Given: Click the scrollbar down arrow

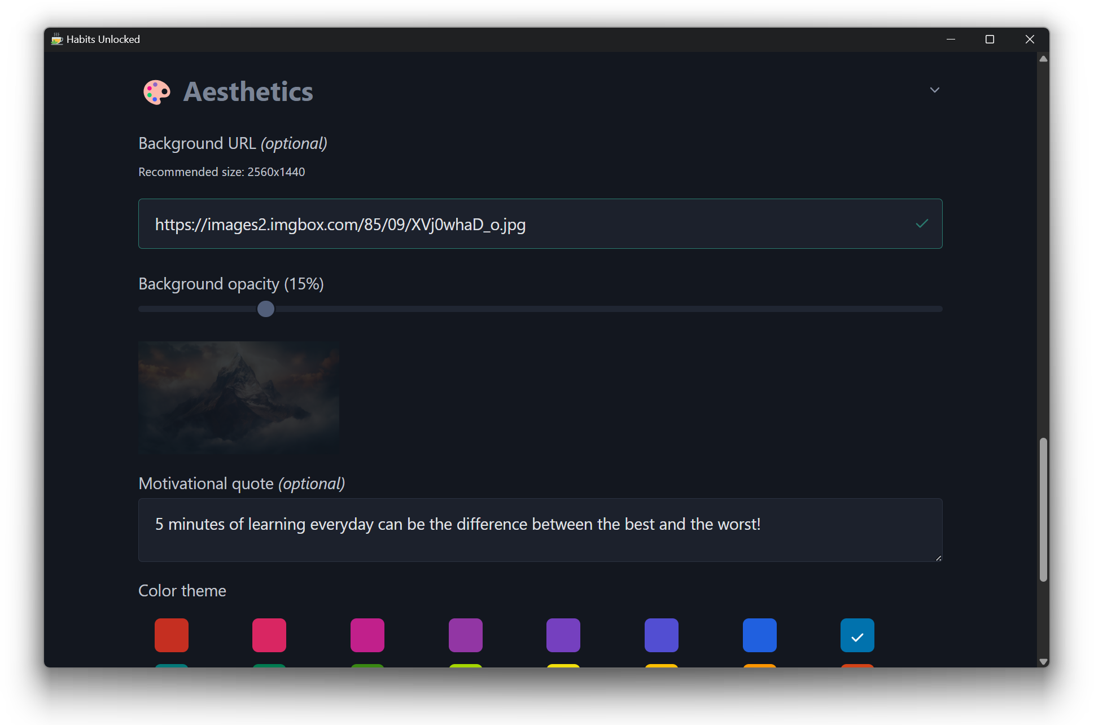Looking at the screenshot, I should tap(1043, 661).
